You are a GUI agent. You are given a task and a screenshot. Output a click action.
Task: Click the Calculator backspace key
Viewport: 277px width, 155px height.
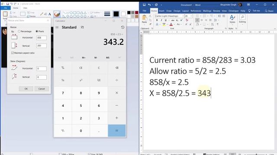(x=117, y=68)
